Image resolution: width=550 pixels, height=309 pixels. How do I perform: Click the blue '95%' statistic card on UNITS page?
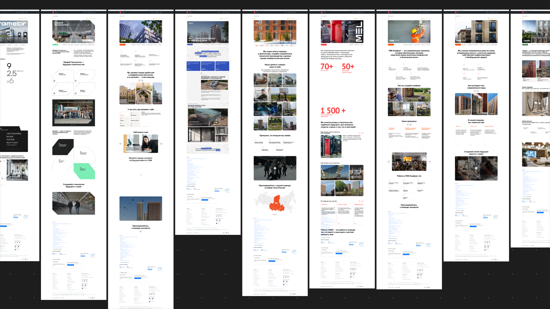click(x=208, y=66)
